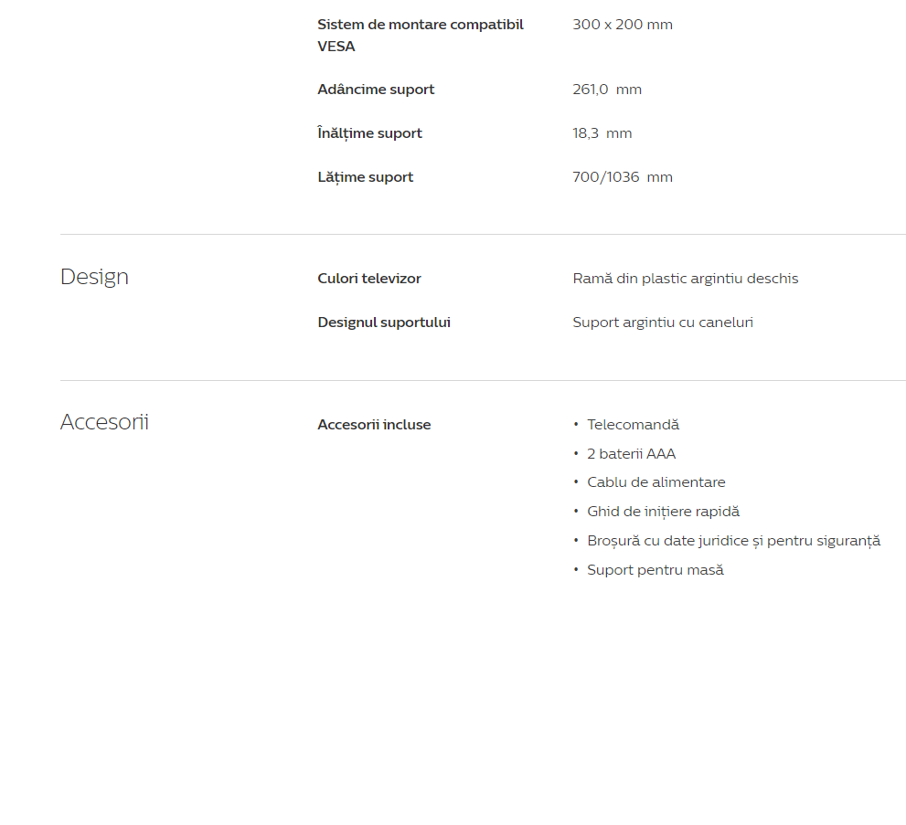Viewport: 906px width, 825px height.
Task: Click the 2 baterii AAA list item
Action: pos(631,454)
